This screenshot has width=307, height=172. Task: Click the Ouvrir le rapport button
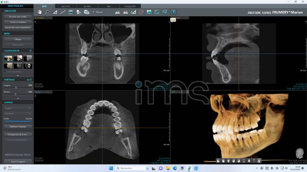[18, 162]
